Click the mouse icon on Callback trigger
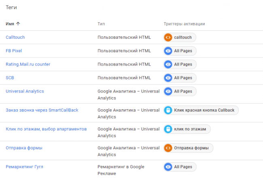The image size is (263, 178). [x=168, y=110]
